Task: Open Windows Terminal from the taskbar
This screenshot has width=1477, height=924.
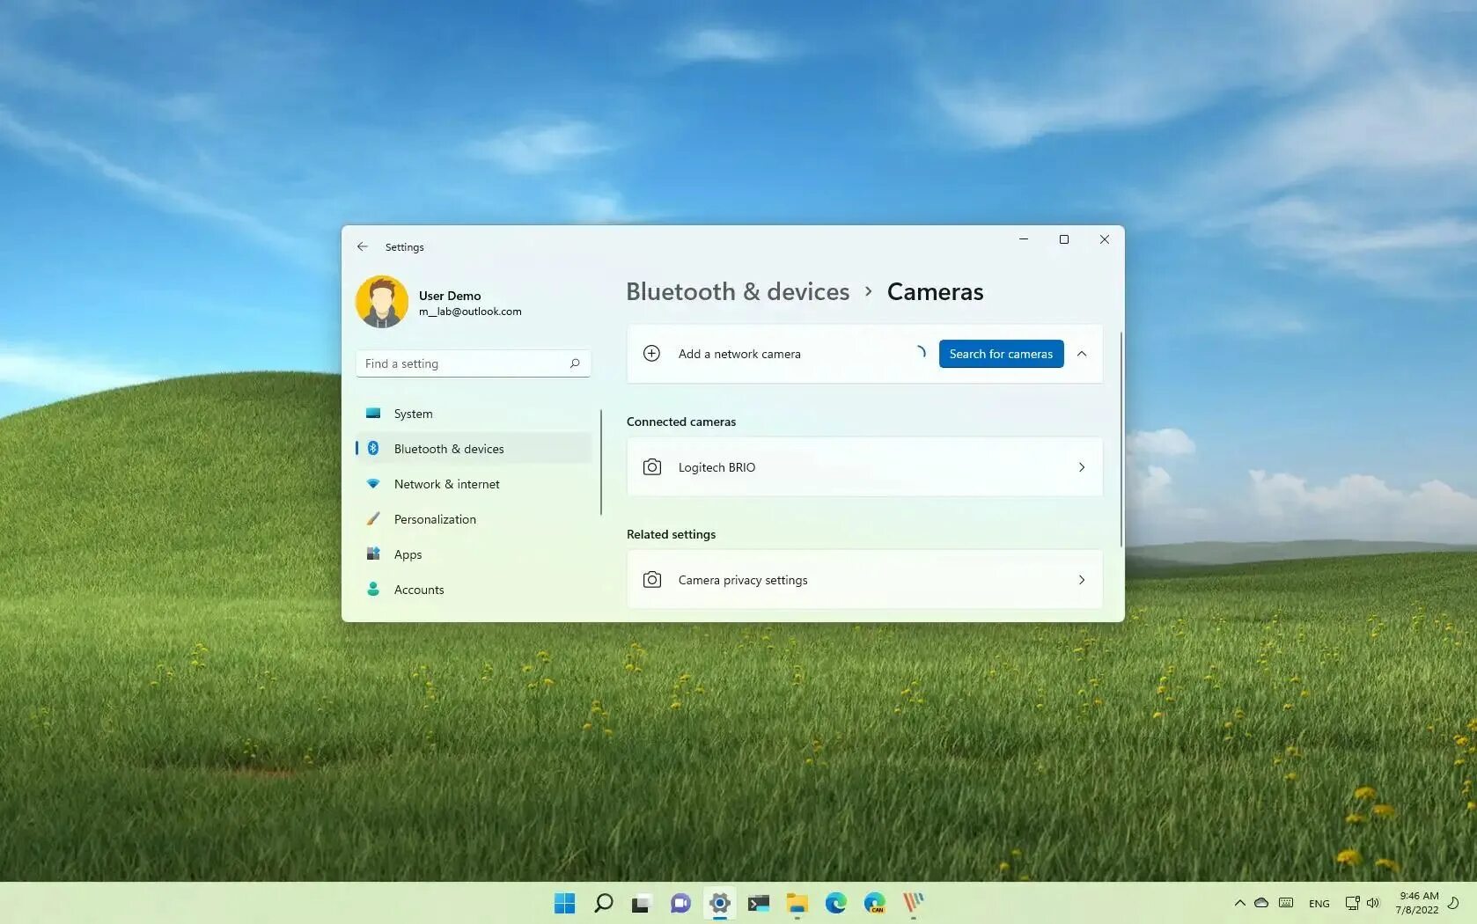Action: click(759, 903)
